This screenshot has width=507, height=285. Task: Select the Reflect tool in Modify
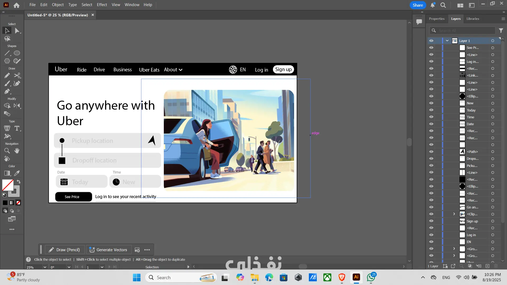pyautogui.click(x=17, y=106)
